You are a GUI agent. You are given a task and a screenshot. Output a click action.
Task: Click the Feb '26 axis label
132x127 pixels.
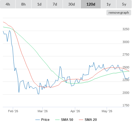[13, 111]
